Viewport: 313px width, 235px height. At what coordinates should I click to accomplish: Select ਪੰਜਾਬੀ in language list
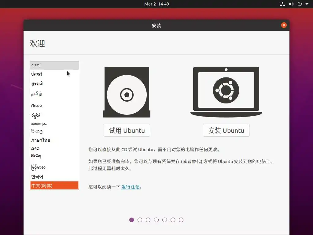click(x=54, y=74)
